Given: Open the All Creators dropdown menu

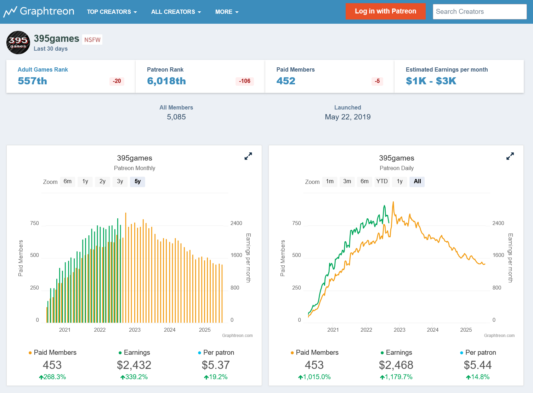Looking at the screenshot, I should (176, 12).
